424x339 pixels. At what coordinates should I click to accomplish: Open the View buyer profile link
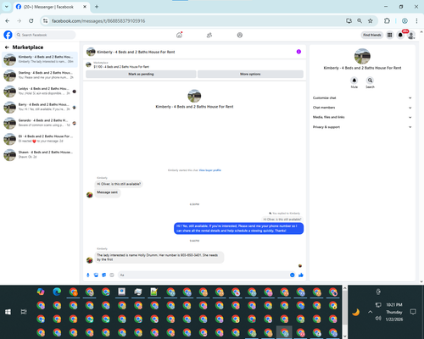tap(210, 170)
